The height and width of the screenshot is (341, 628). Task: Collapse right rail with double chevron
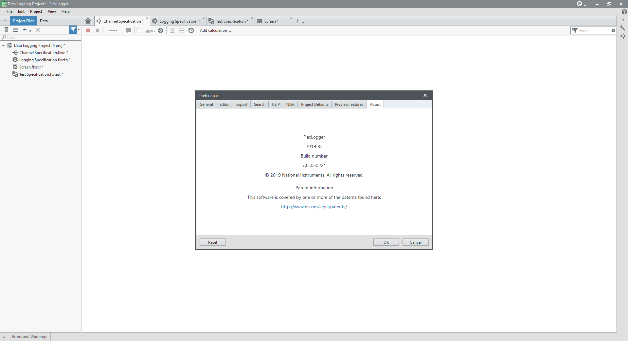[x=623, y=20]
